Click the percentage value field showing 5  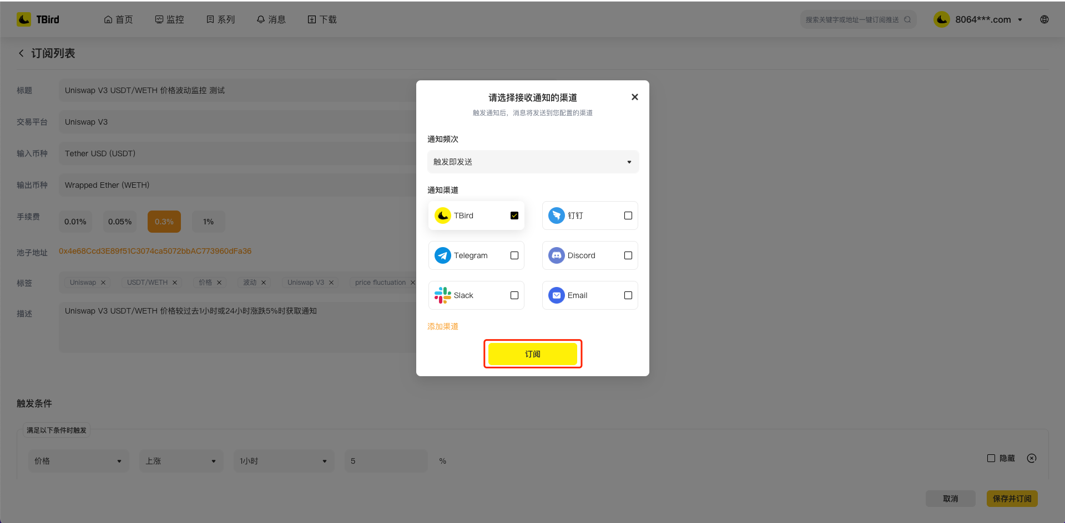pyautogui.click(x=385, y=461)
